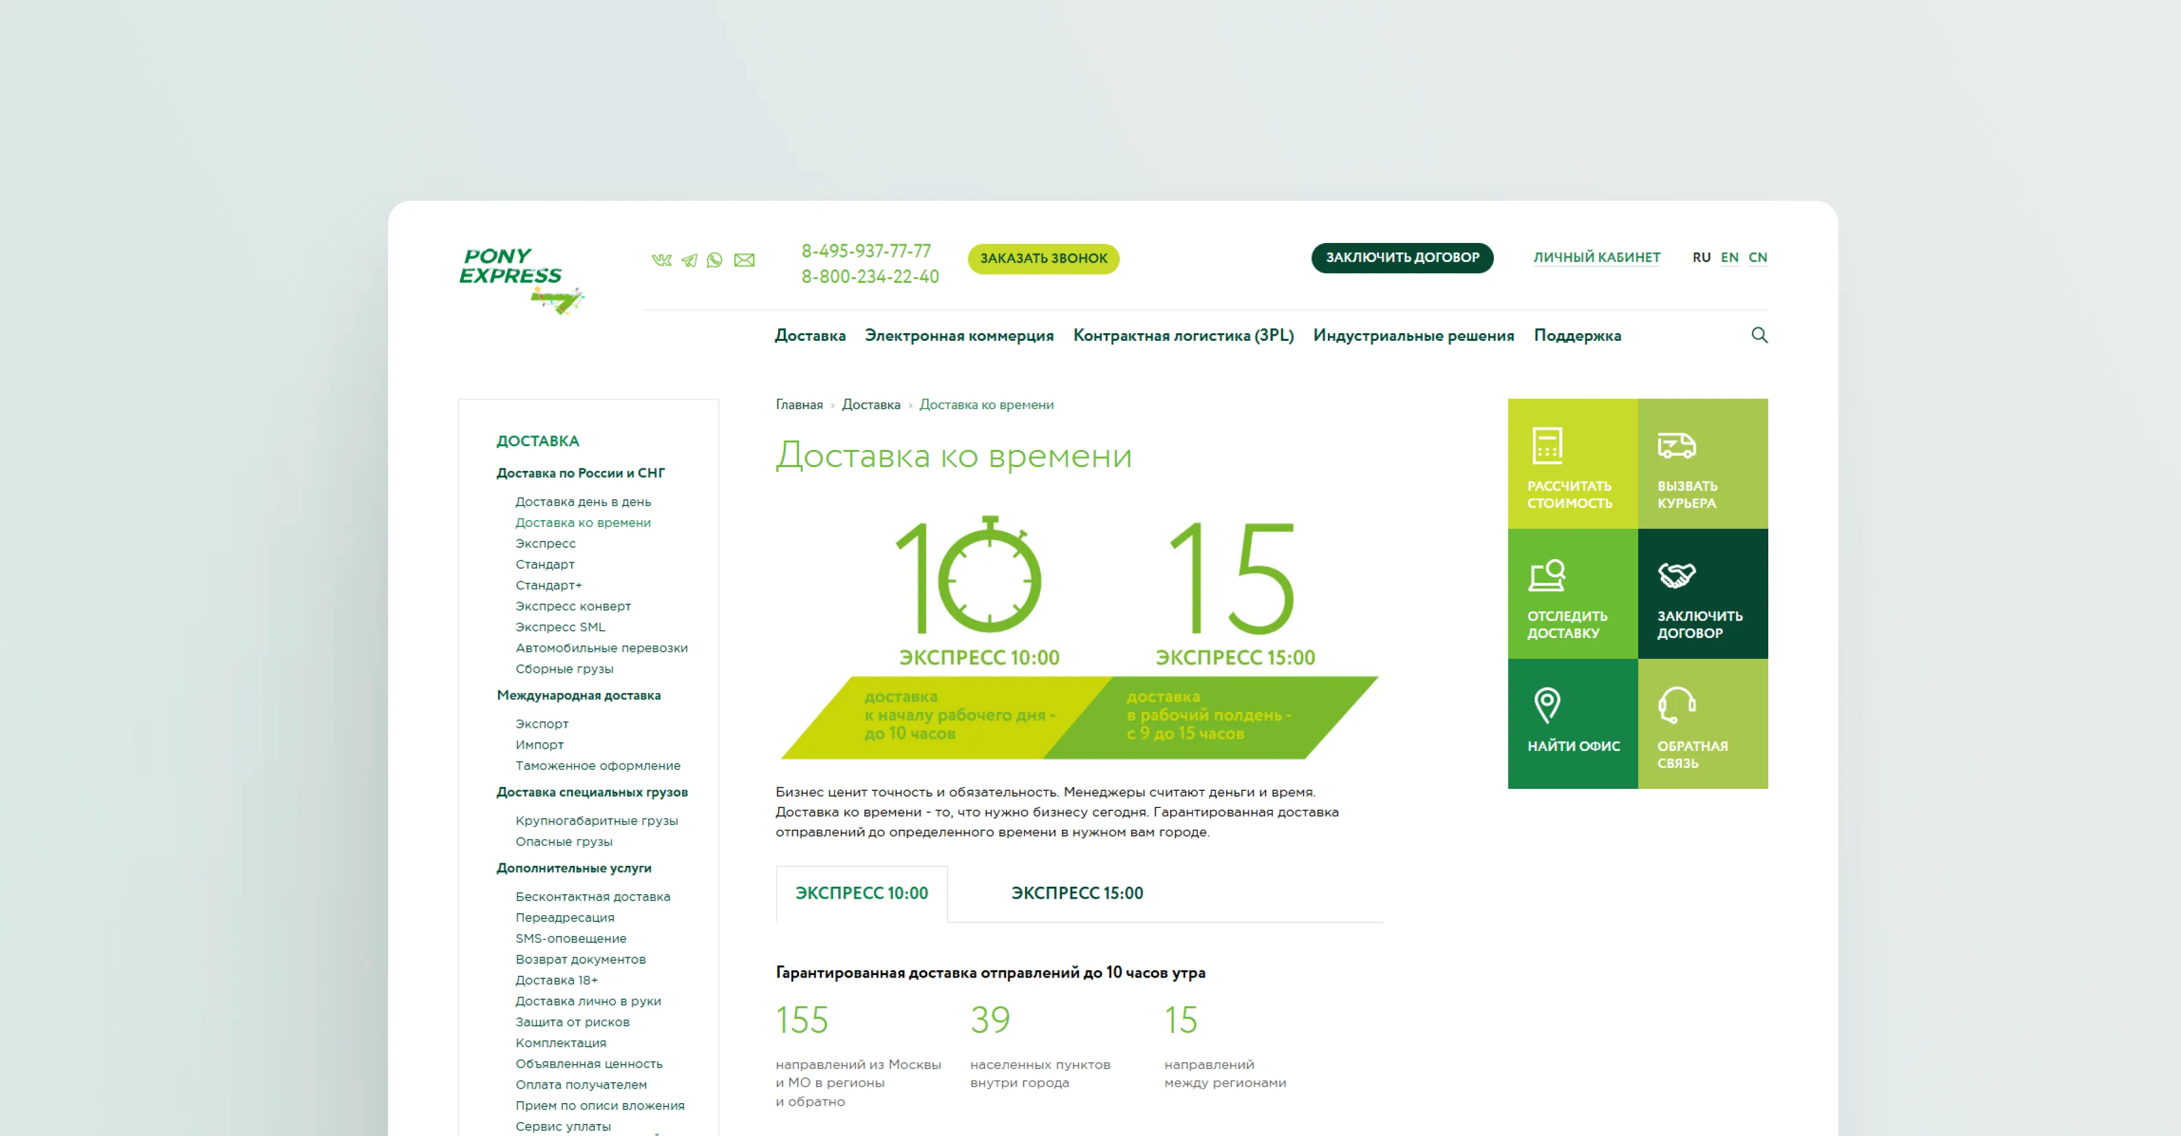Select Экспресс конверт in sidebar
Screen dimensions: 2181x1136
point(572,606)
